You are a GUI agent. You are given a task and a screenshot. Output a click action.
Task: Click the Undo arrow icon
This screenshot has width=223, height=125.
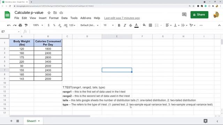coord(9,25)
